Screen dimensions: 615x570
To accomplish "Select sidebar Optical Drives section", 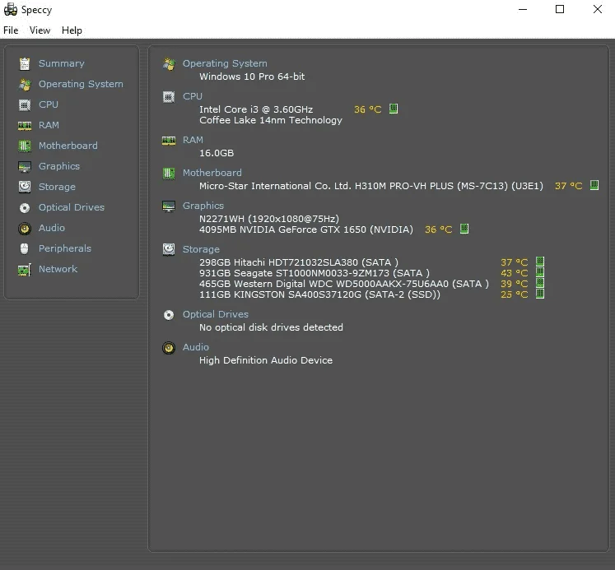I will [72, 207].
